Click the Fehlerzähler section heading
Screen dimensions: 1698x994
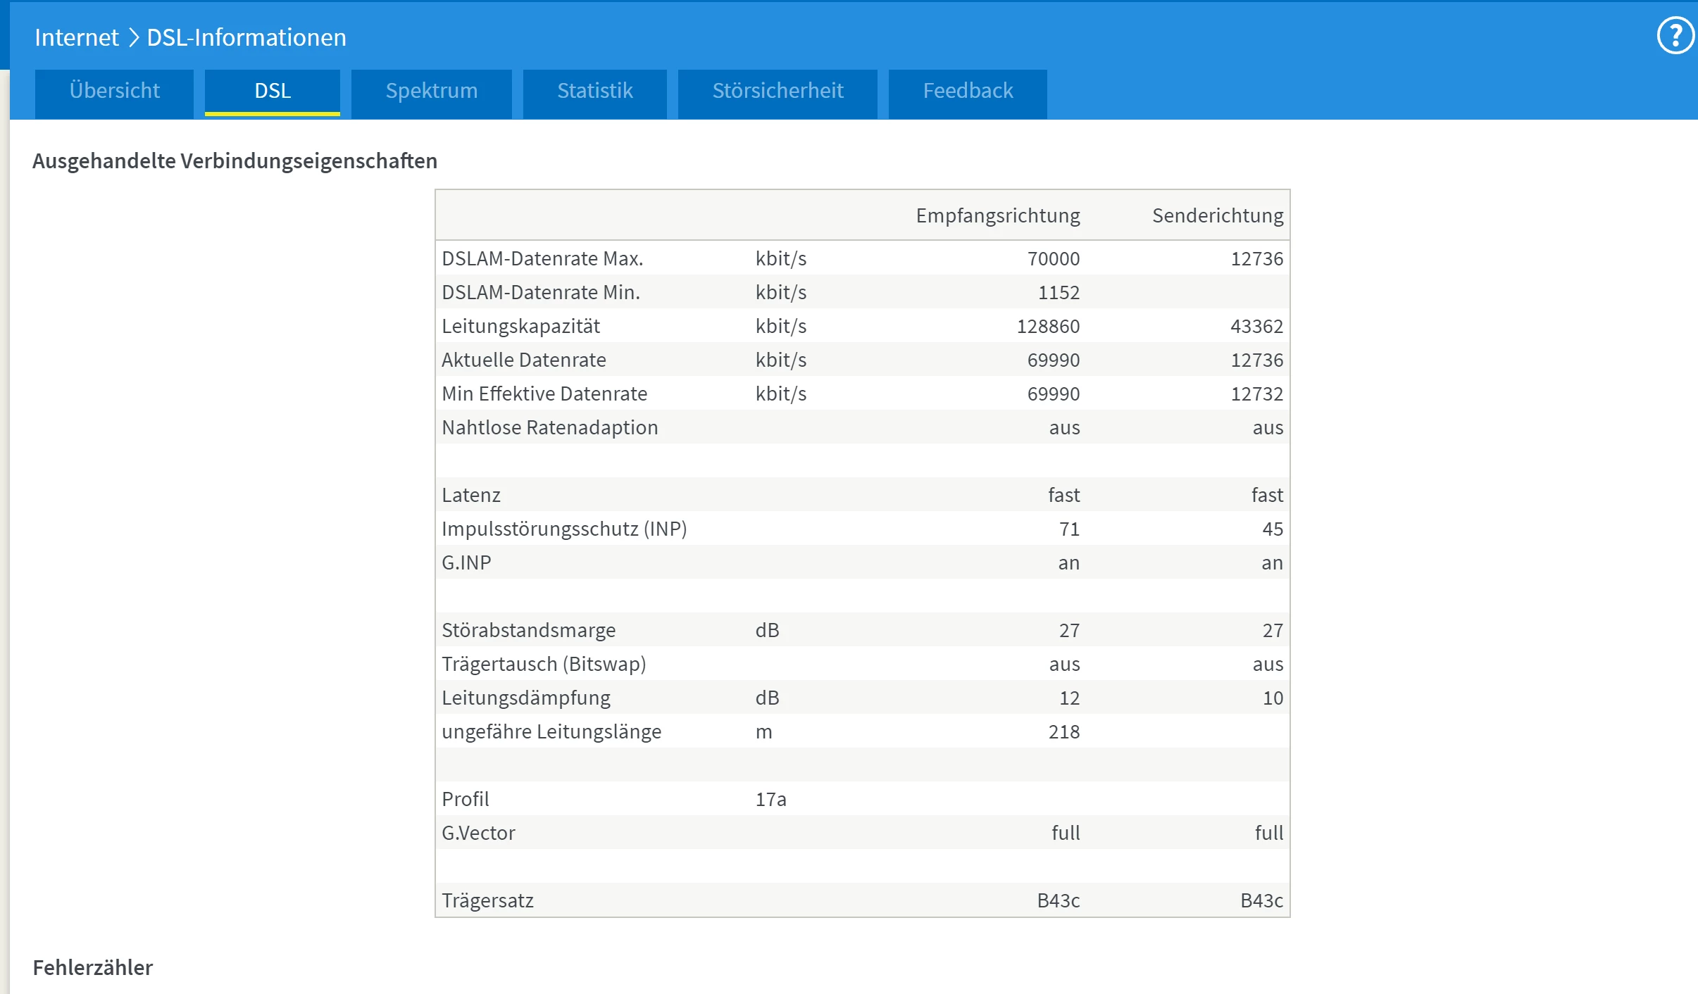click(92, 967)
